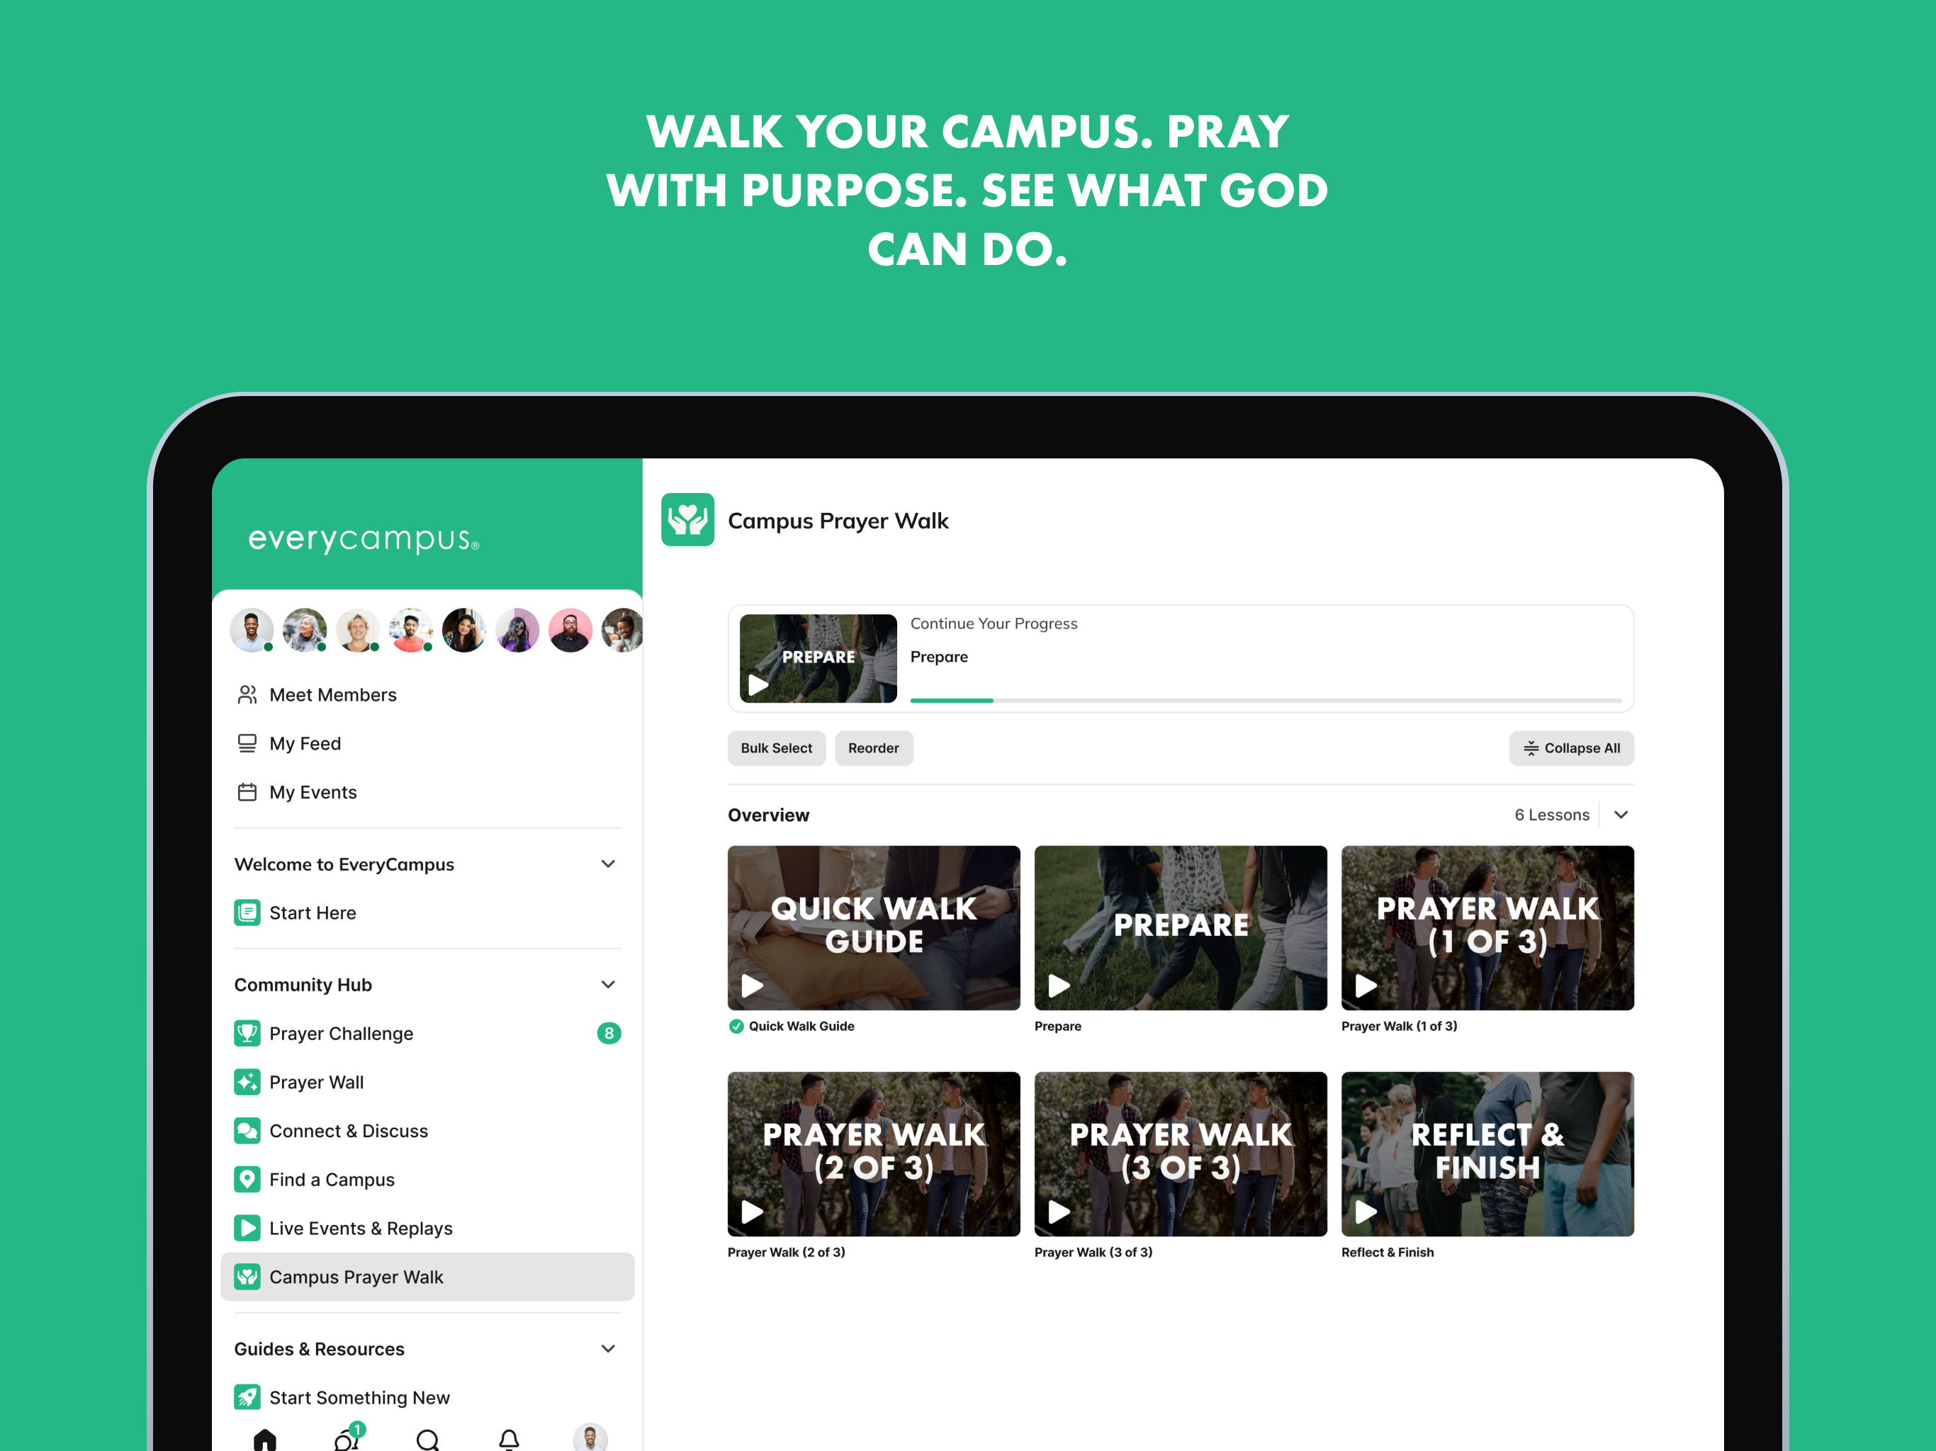The height and width of the screenshot is (1451, 1936).
Task: Open notifications bell icon
Action: tap(509, 1440)
